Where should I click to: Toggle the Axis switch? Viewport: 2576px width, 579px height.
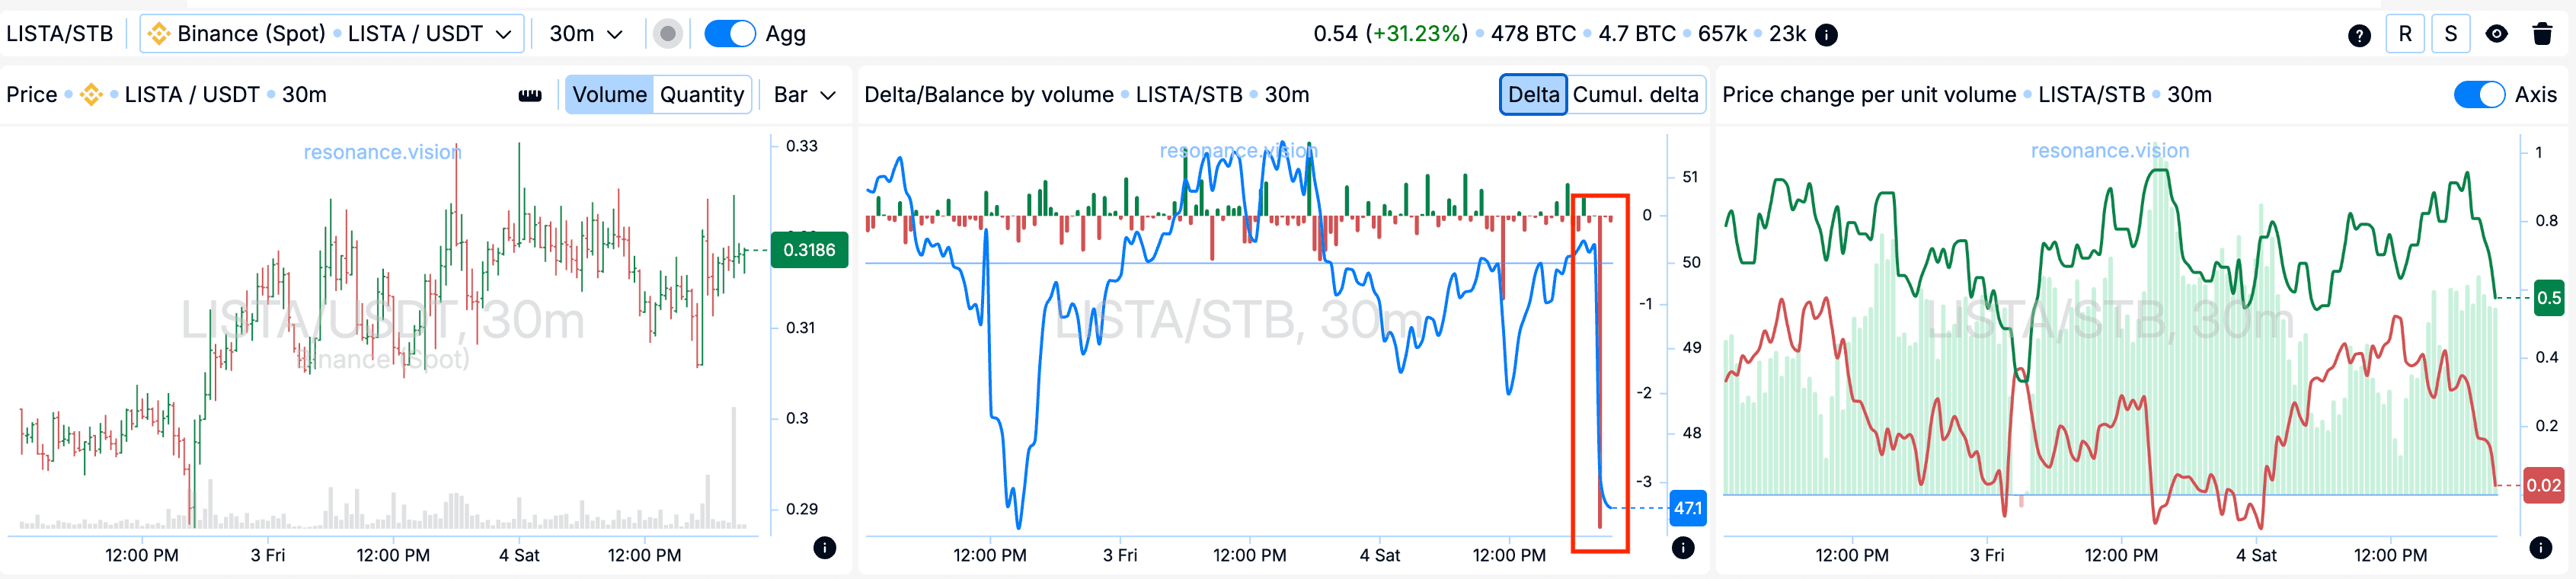(2478, 95)
